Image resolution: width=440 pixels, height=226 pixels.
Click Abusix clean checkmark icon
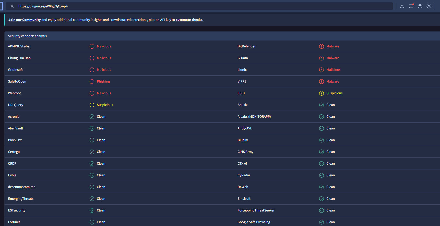tap(322, 105)
